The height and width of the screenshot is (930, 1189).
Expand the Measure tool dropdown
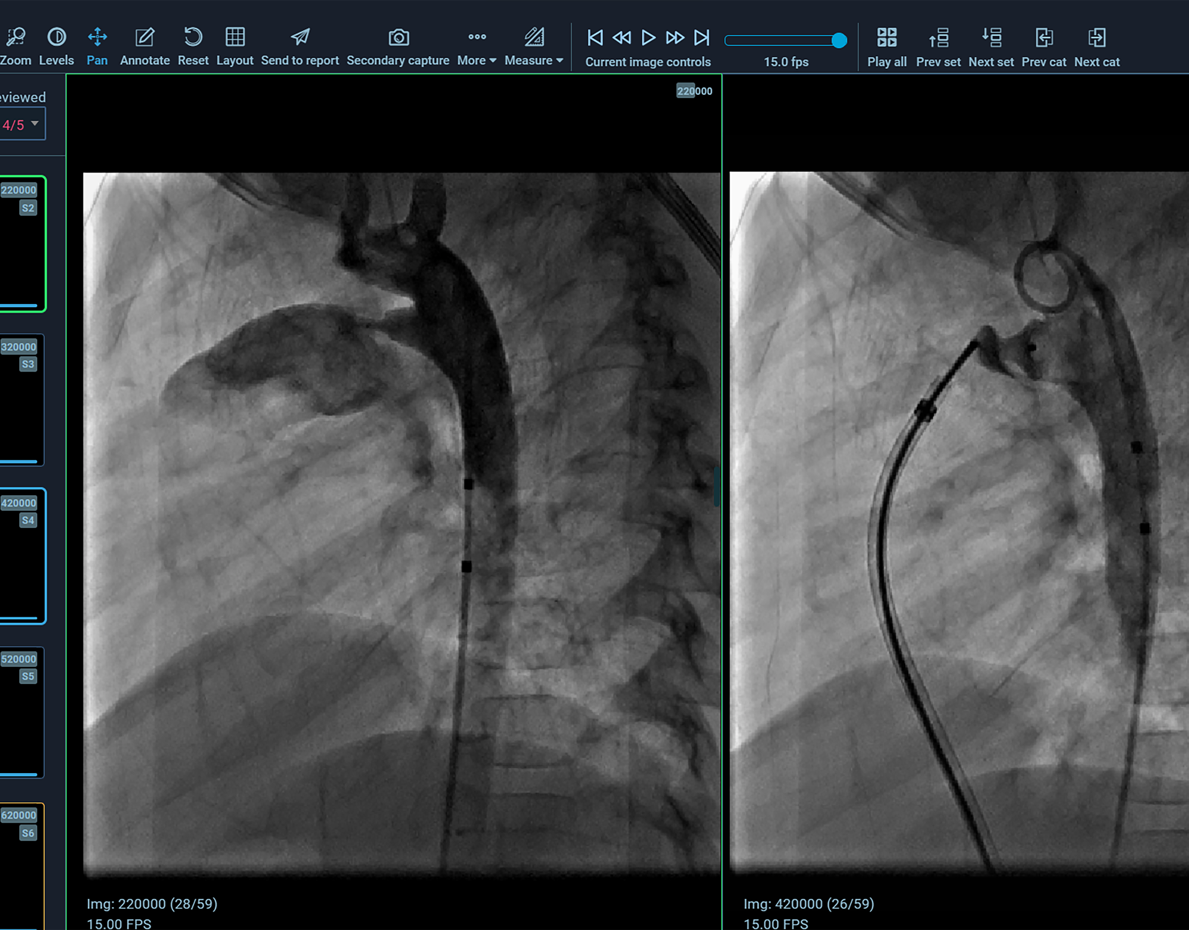point(534,47)
